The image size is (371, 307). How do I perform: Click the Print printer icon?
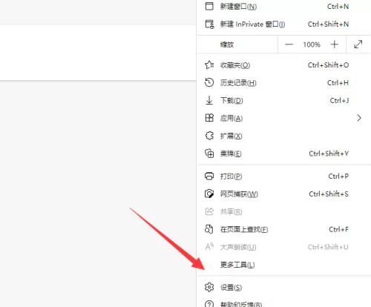(x=209, y=176)
